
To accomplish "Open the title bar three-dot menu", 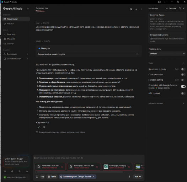I will point(165,2).
